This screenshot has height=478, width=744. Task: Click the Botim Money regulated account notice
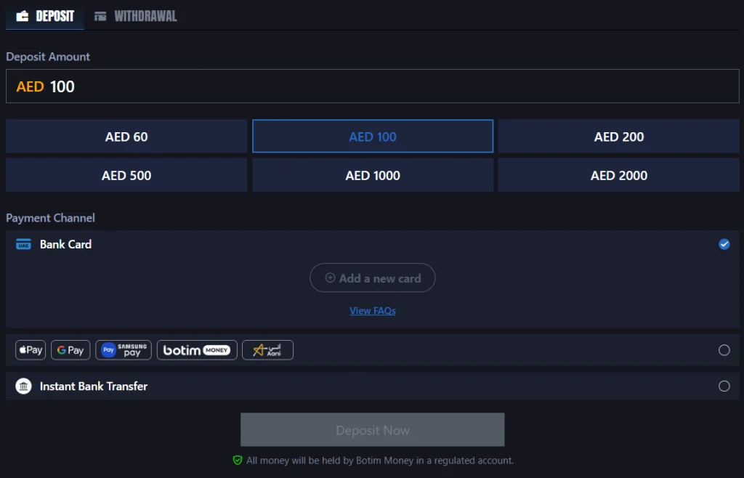(x=379, y=461)
